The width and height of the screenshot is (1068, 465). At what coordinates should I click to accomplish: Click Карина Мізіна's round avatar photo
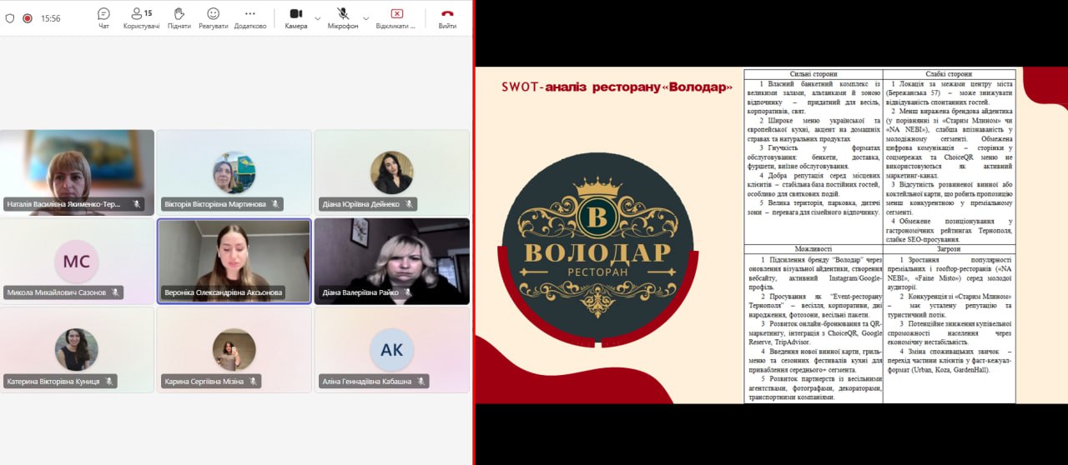[234, 349]
